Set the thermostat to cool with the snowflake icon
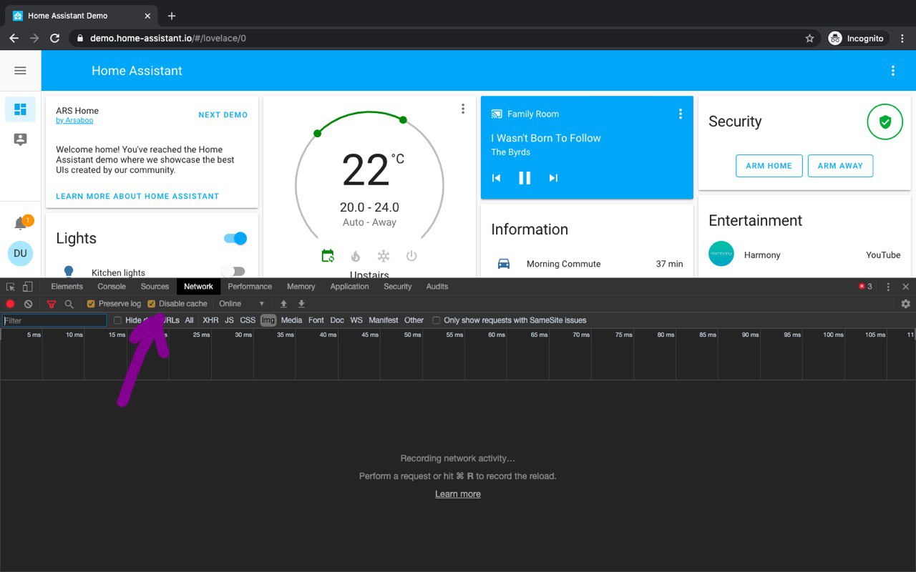Image resolution: width=916 pixels, height=572 pixels. [384, 256]
